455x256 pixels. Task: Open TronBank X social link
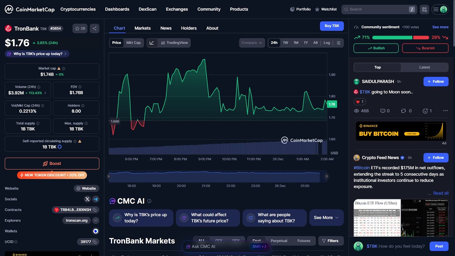click(87, 199)
